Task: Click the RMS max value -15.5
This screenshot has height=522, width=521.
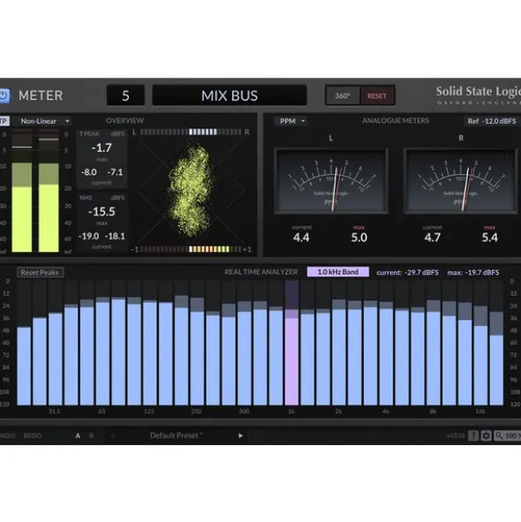Action: (102, 211)
